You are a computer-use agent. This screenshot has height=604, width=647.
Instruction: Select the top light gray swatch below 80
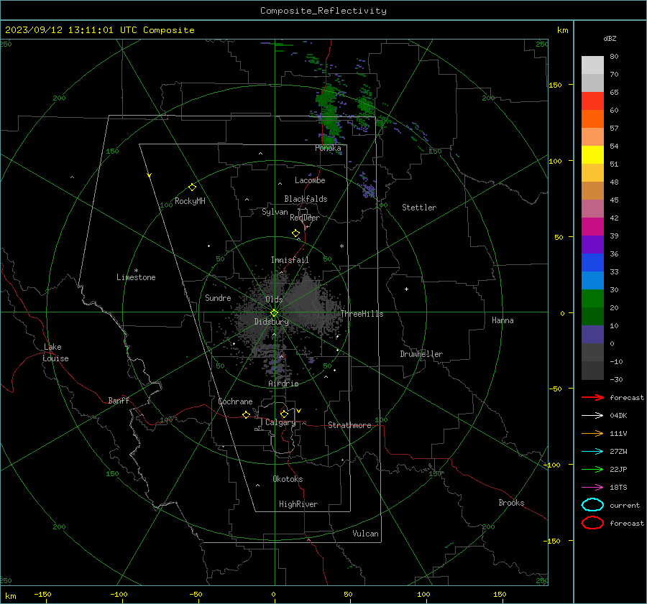point(592,65)
